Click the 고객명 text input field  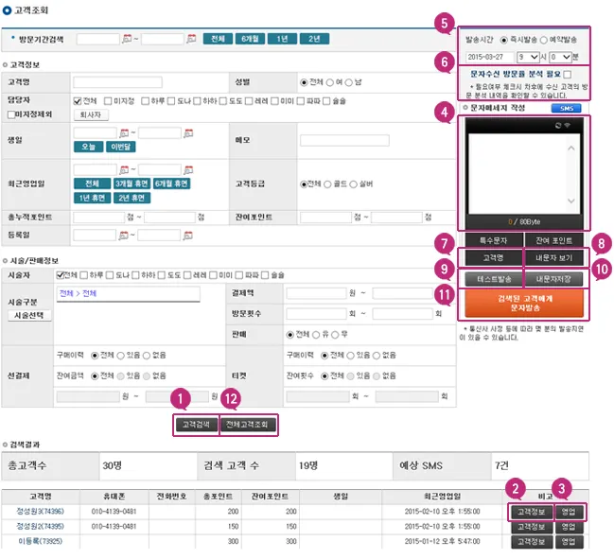(x=117, y=82)
